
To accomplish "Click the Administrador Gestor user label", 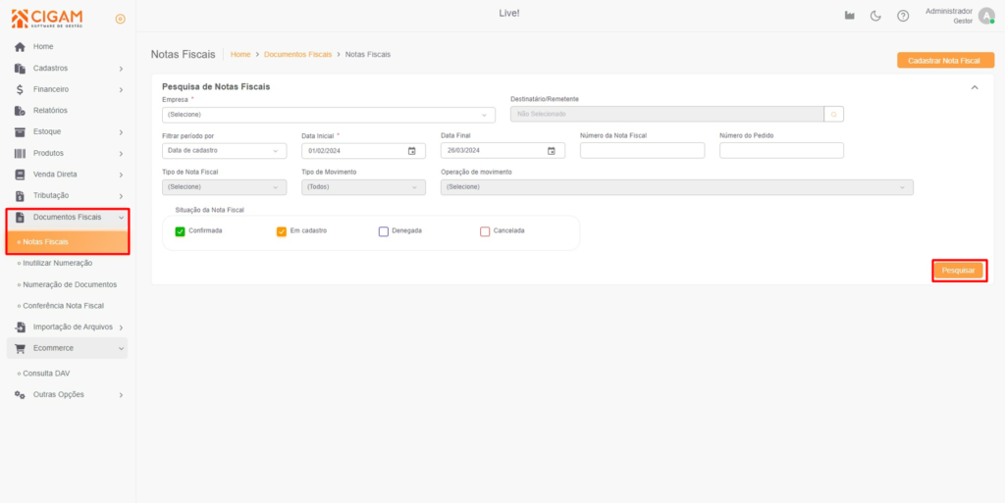I will 949,16.
